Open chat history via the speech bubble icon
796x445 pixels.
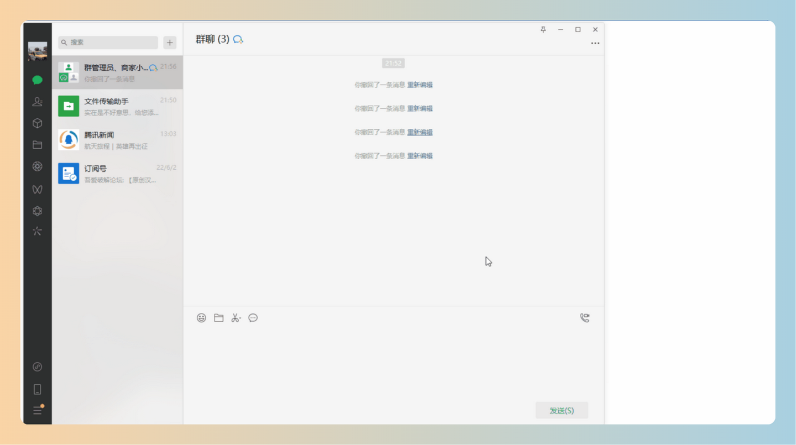tap(253, 318)
